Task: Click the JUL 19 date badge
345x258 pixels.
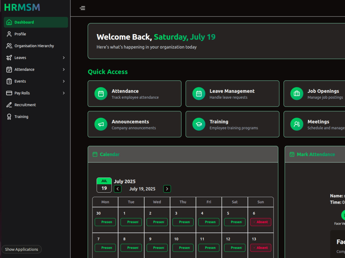Action: coord(104,185)
